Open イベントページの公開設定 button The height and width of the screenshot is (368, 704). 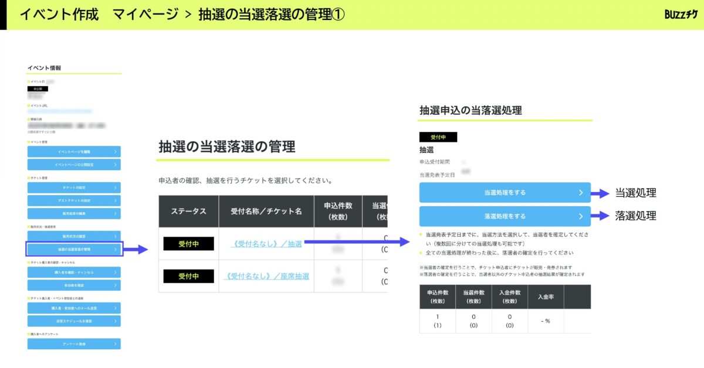click(x=74, y=165)
